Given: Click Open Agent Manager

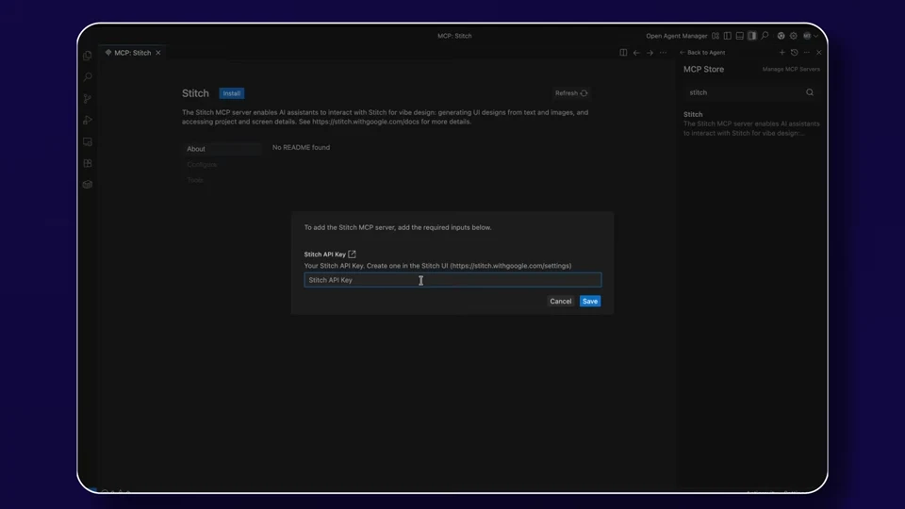Looking at the screenshot, I should [x=677, y=36].
